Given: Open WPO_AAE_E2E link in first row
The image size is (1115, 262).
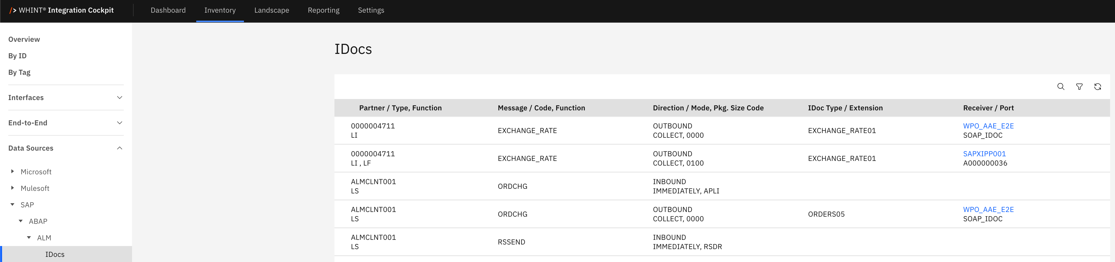Looking at the screenshot, I should [x=988, y=126].
